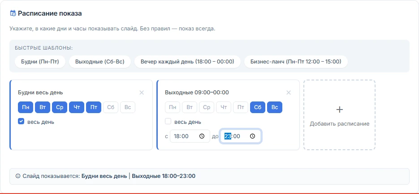The height and width of the screenshot is (194, 419).
Task: Deselect Ср in the Будни card
Action: pos(60,107)
